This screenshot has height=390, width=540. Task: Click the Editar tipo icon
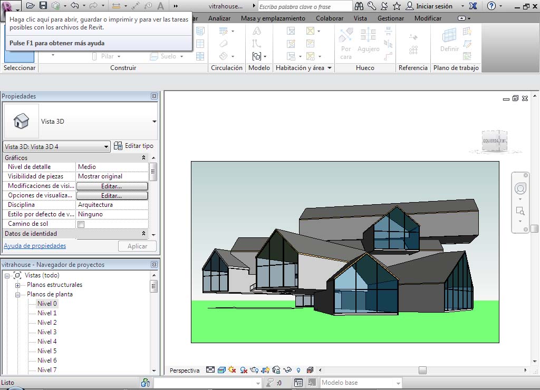[118, 146]
